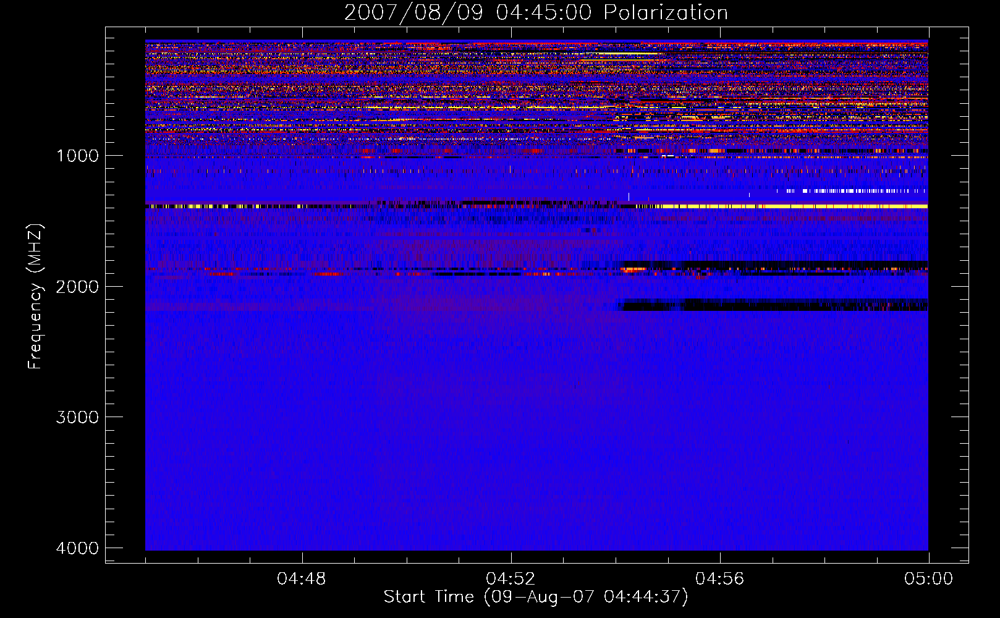Click the 'Frequency (MHZ)' axis label
This screenshot has height=618, width=1000.
(36, 297)
